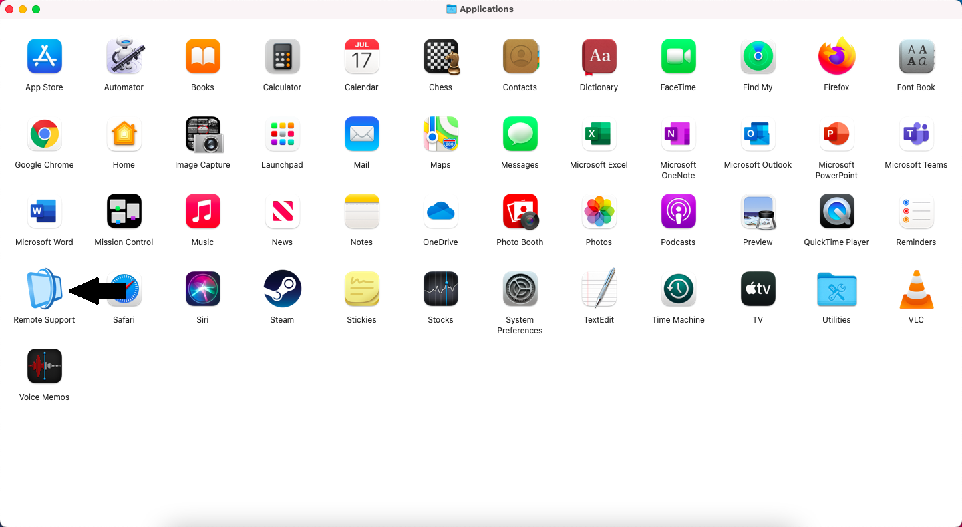Open the Microsoft Excel icon
Image resolution: width=962 pixels, height=527 pixels.
coord(599,134)
